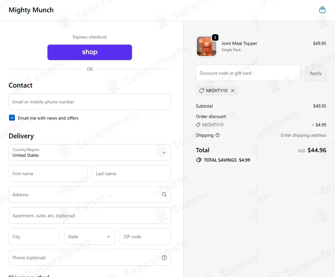
Task: Pay with Shop express checkout button
Action: [90, 52]
